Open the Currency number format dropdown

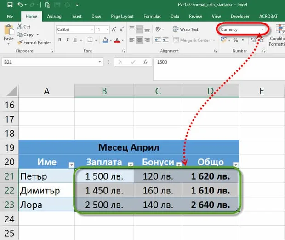262,29
